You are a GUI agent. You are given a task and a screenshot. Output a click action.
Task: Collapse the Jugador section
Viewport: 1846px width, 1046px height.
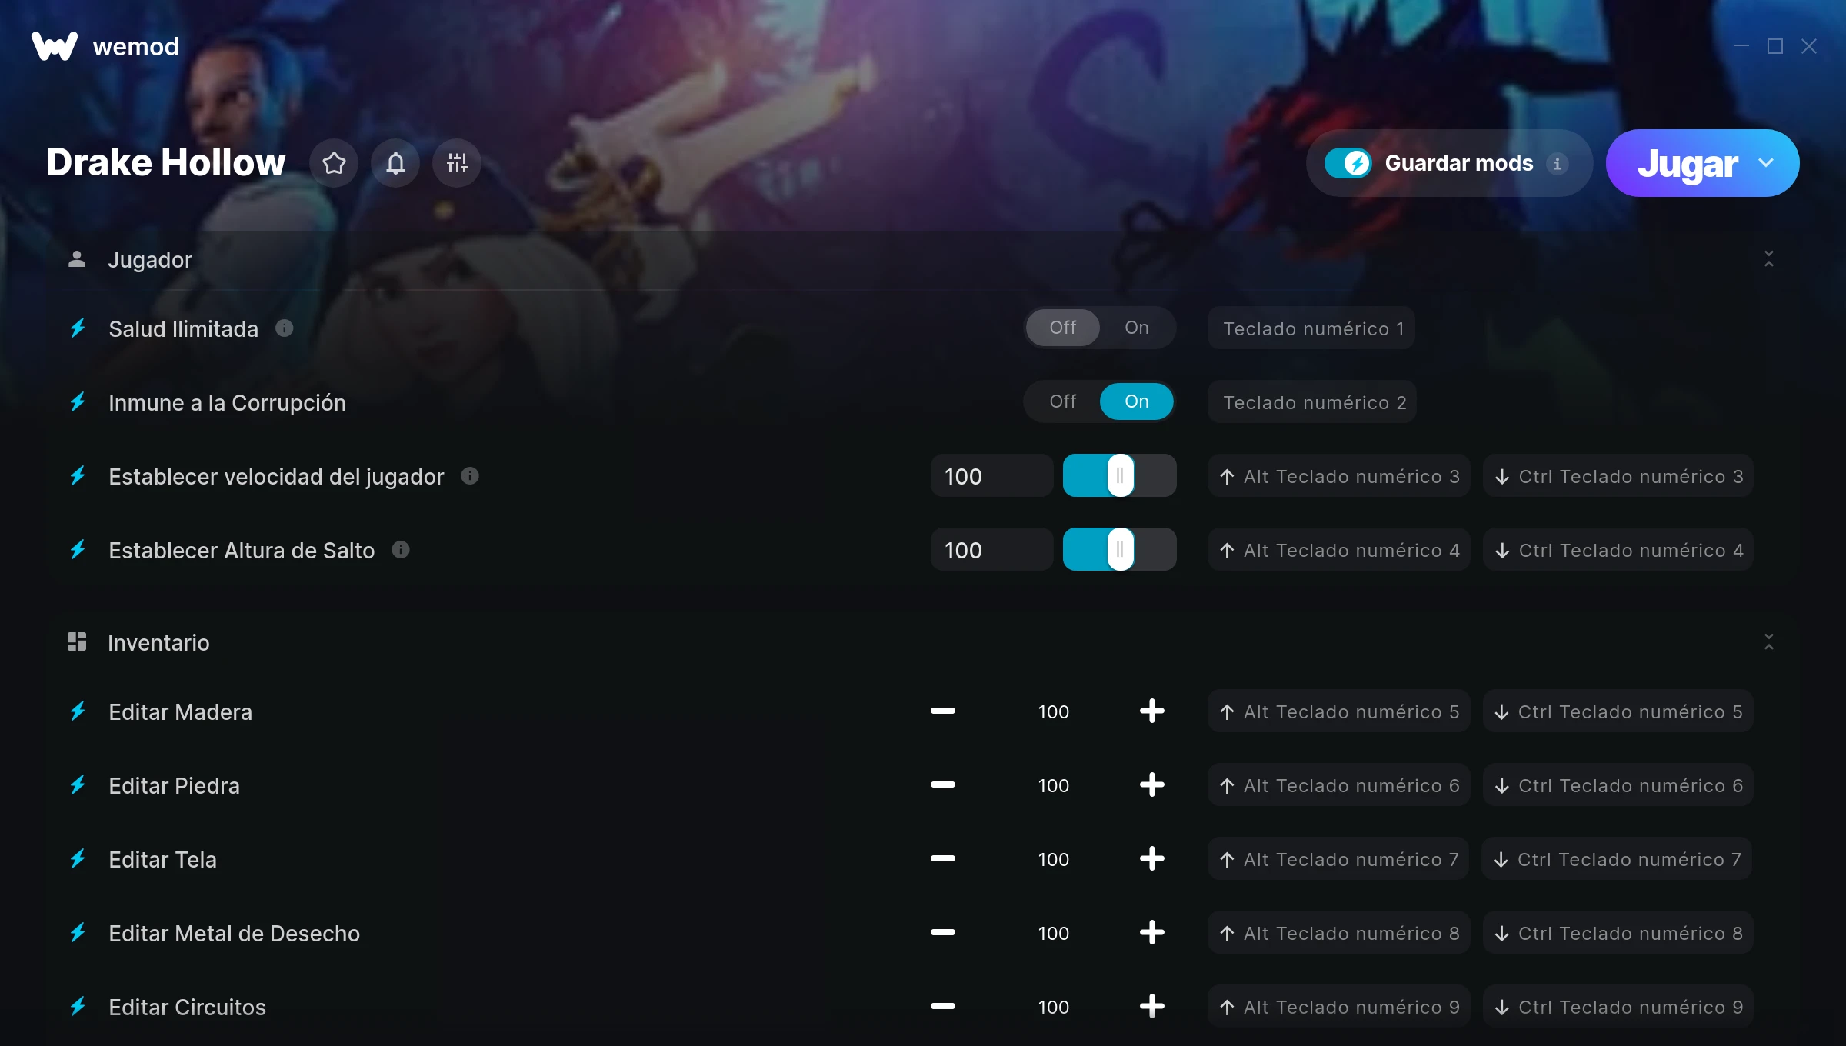click(1769, 259)
